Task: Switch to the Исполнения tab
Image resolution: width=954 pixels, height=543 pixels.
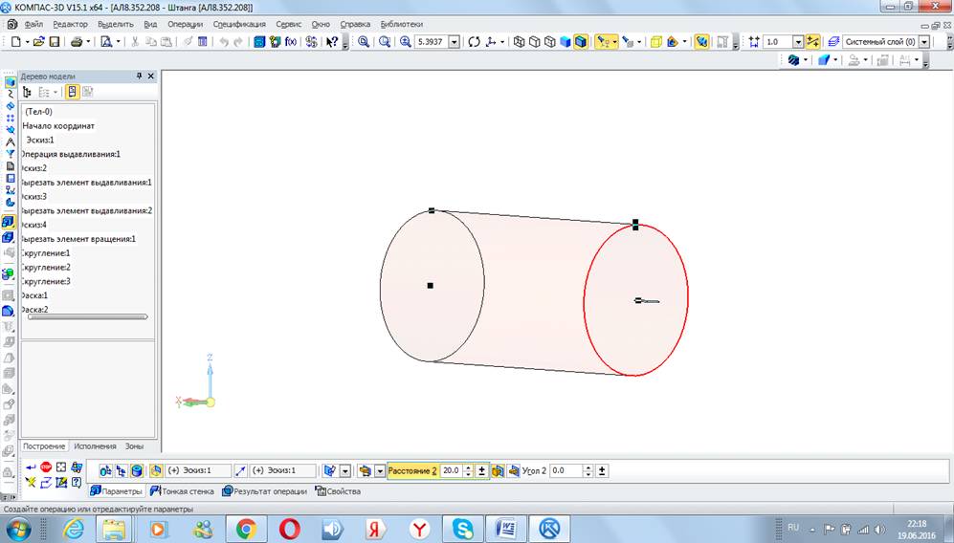Action: pyautogui.click(x=95, y=446)
